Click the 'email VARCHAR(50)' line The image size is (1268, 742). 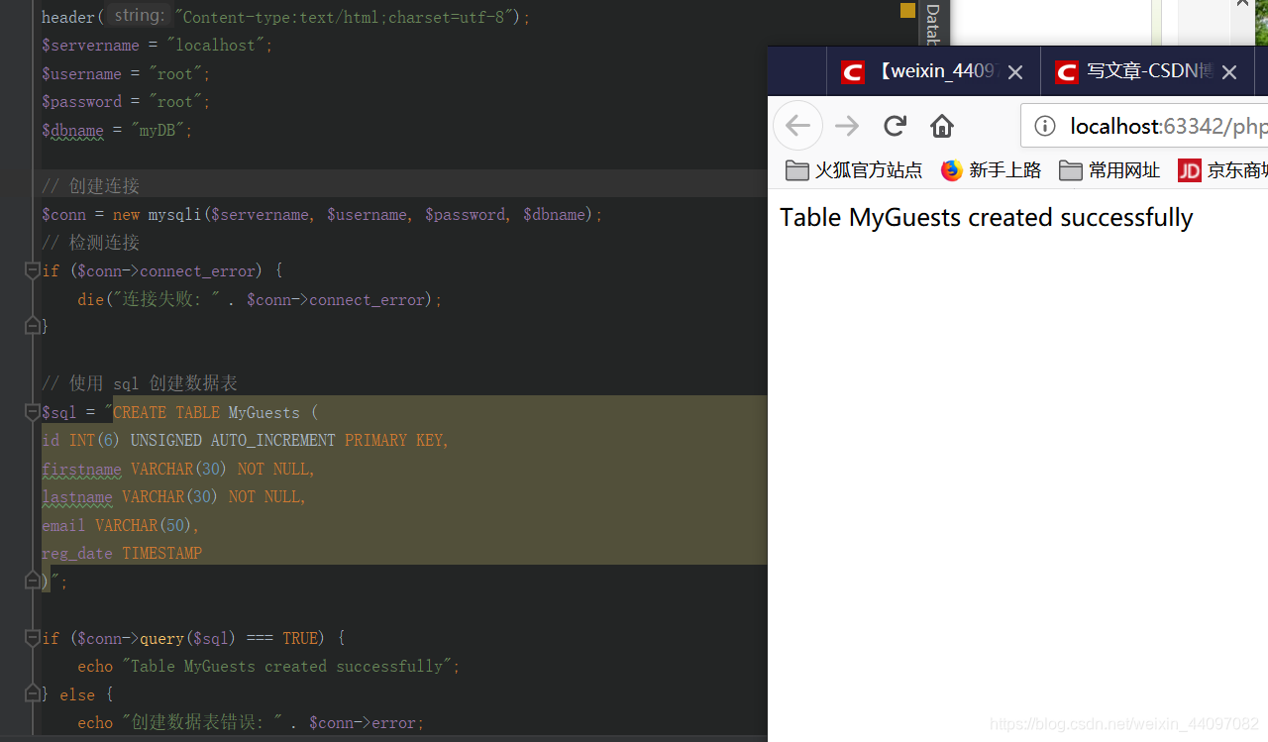point(121,525)
